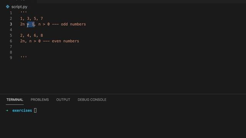Click the script.py breadcrumb label
The height and width of the screenshot is (138, 246).
coord(19,7)
